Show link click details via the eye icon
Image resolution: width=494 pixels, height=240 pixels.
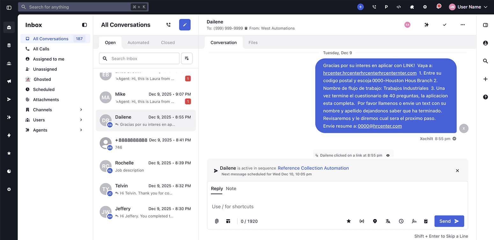388,155
